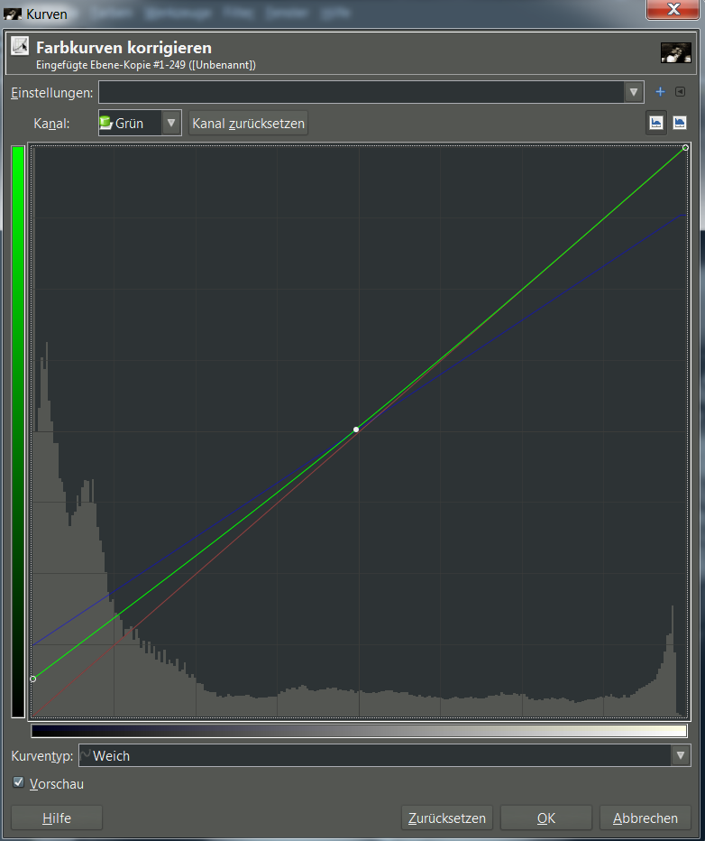Toggle the Vorschau checkbox
Viewport: 705px width, 841px height.
[x=19, y=783]
